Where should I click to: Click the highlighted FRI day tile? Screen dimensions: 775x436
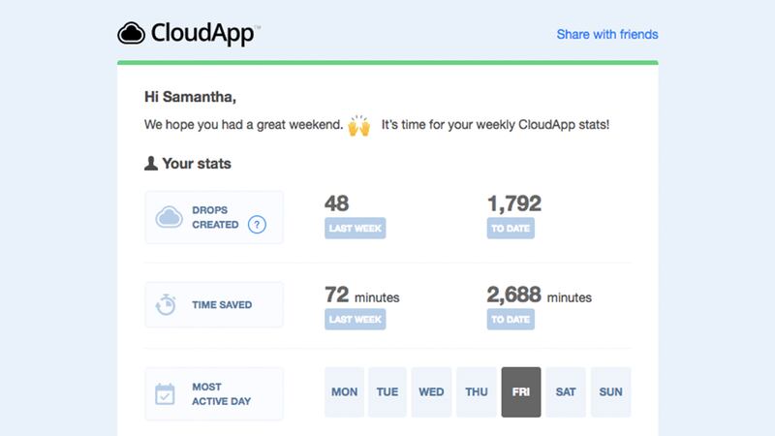pos(520,392)
